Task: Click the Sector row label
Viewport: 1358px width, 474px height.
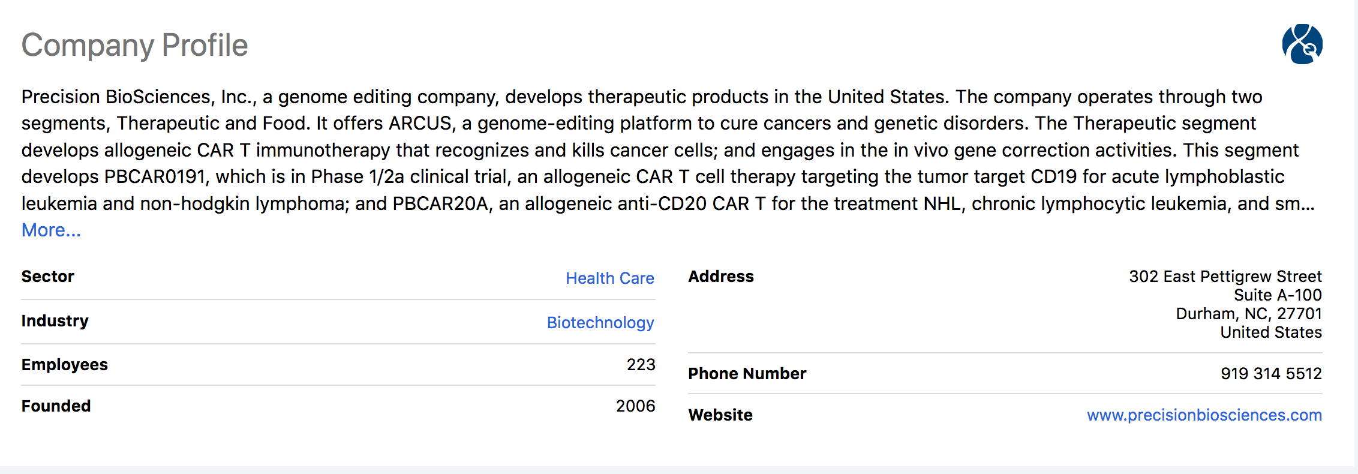Action: pyautogui.click(x=48, y=277)
